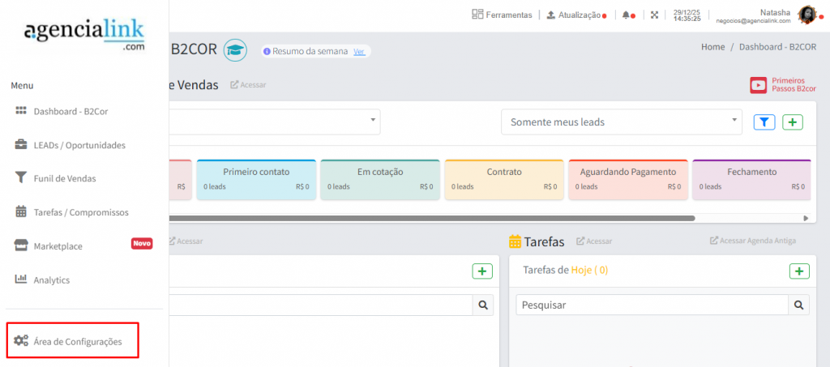Select LEADs / Oportunidades menu item
This screenshot has width=830, height=367.
79,146
